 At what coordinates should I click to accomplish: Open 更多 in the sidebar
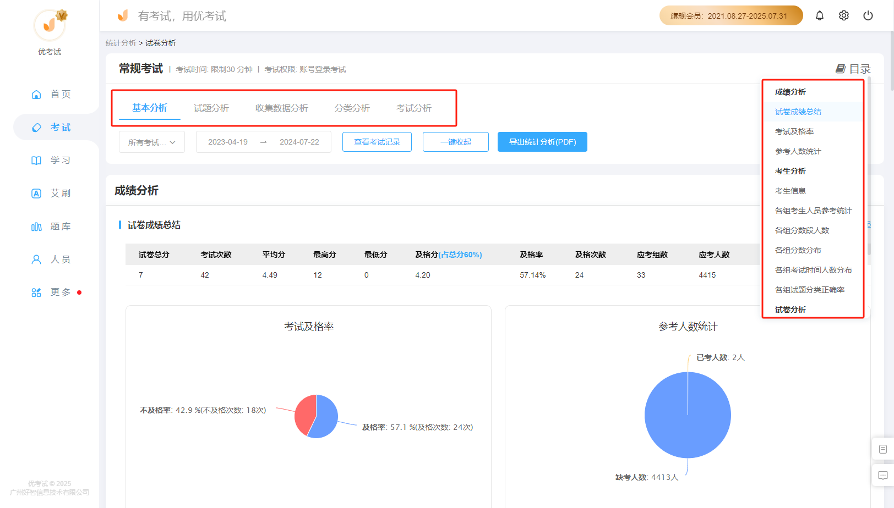point(51,292)
